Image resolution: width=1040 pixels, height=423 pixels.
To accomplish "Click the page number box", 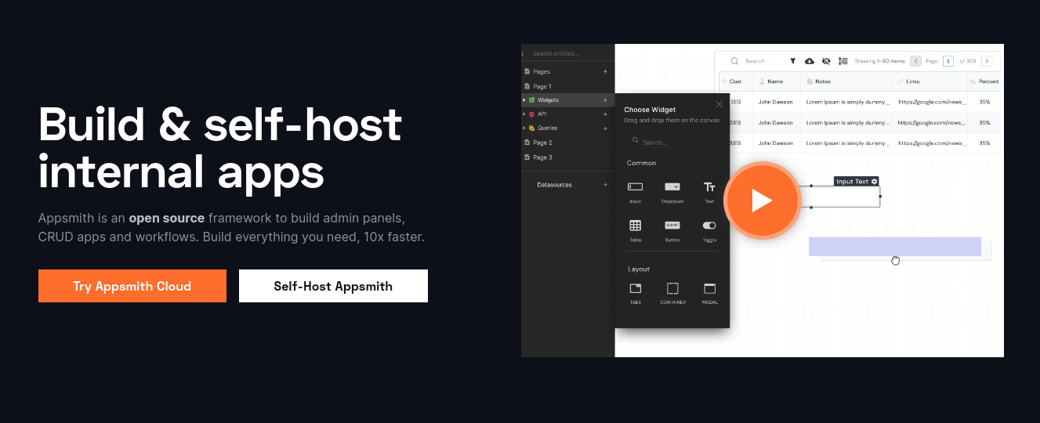I will pos(948,61).
